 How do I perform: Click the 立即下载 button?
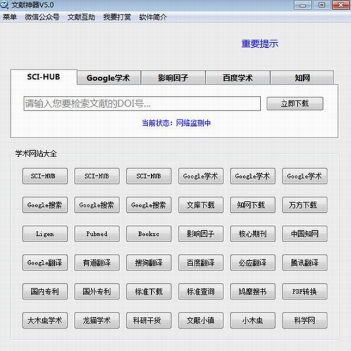pyautogui.click(x=295, y=104)
